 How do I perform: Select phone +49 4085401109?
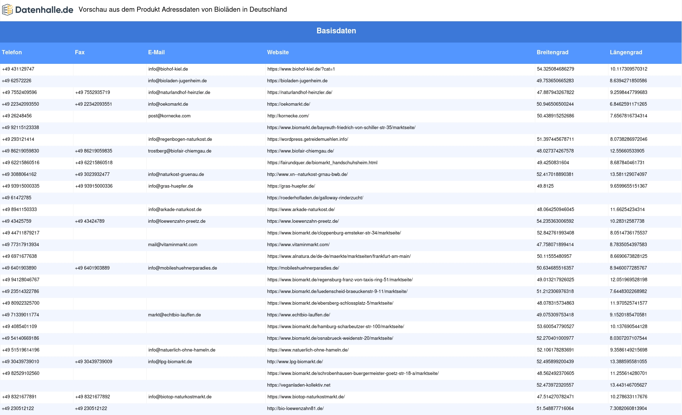click(19, 327)
